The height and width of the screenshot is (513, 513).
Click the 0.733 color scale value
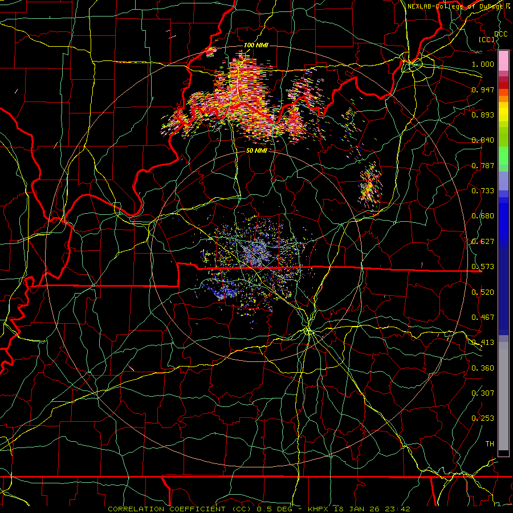coord(483,191)
